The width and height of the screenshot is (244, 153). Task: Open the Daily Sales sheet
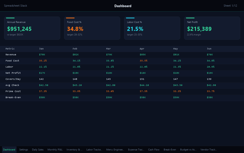pyautogui.click(x=38, y=150)
